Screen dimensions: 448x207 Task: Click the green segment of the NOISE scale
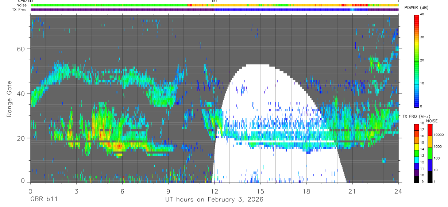click(x=429, y=153)
